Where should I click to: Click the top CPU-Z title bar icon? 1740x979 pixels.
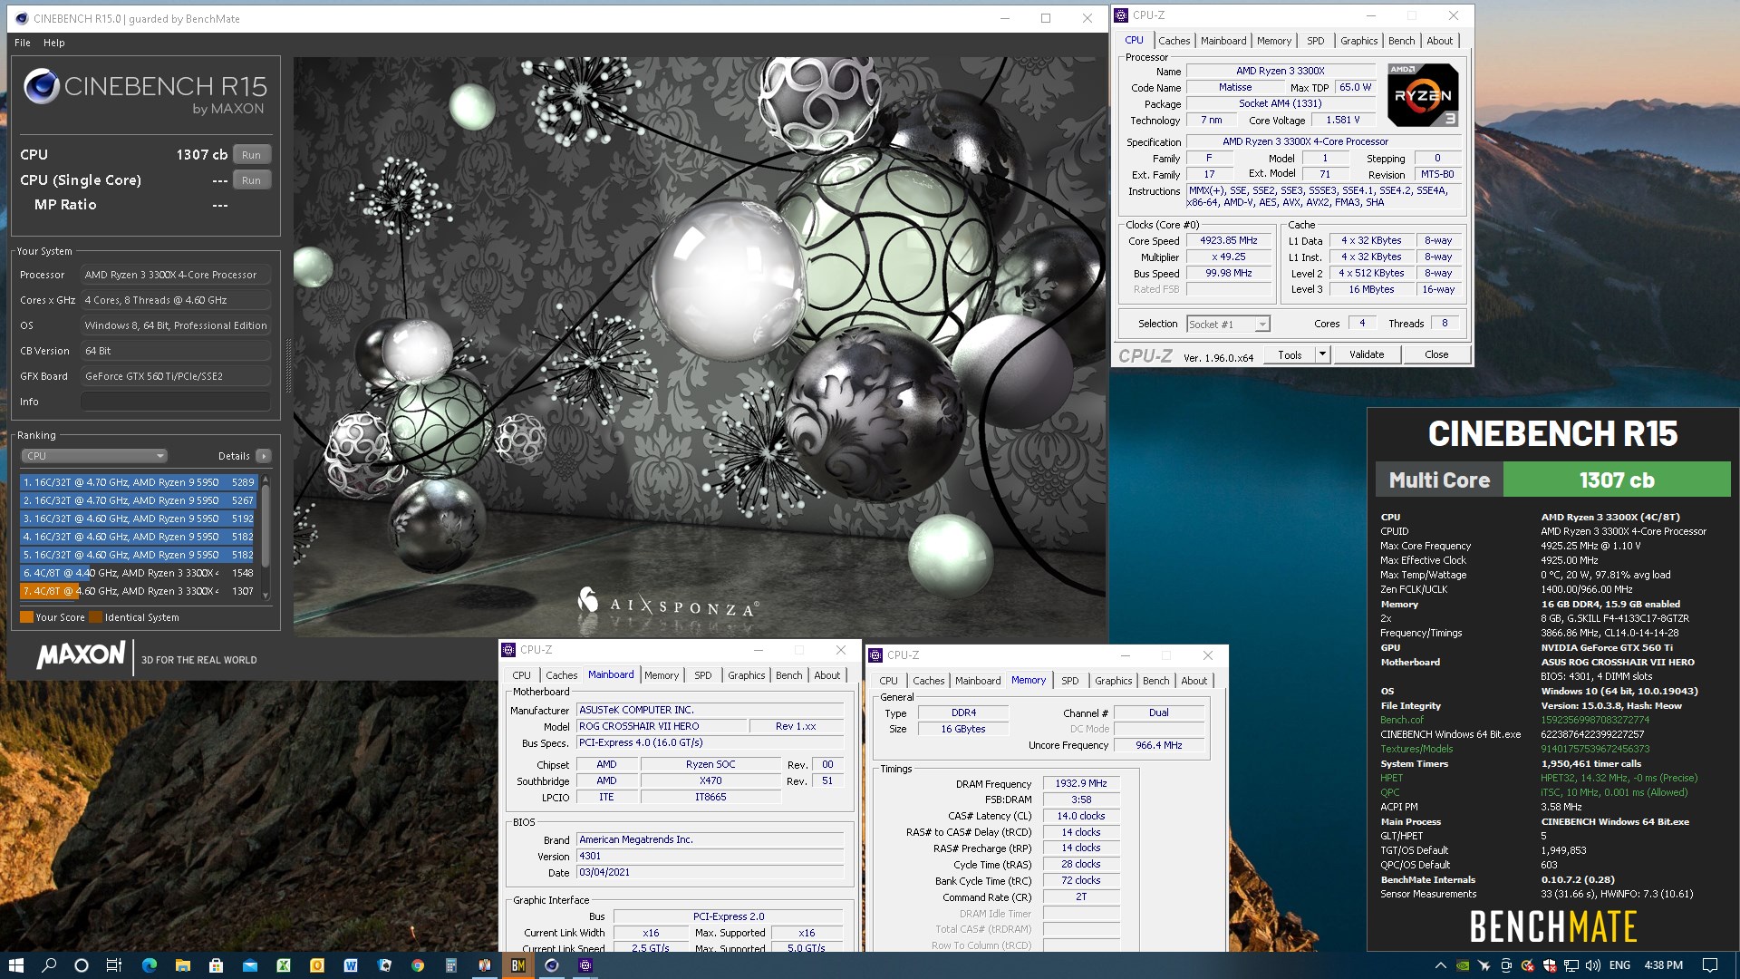pyautogui.click(x=1121, y=15)
